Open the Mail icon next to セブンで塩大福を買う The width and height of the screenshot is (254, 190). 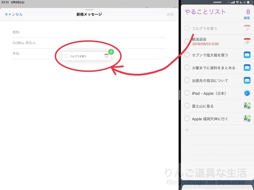pyautogui.click(x=247, y=54)
